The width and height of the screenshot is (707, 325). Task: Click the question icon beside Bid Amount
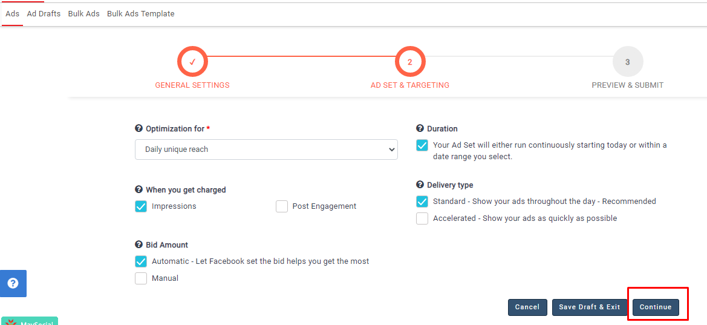click(x=138, y=245)
